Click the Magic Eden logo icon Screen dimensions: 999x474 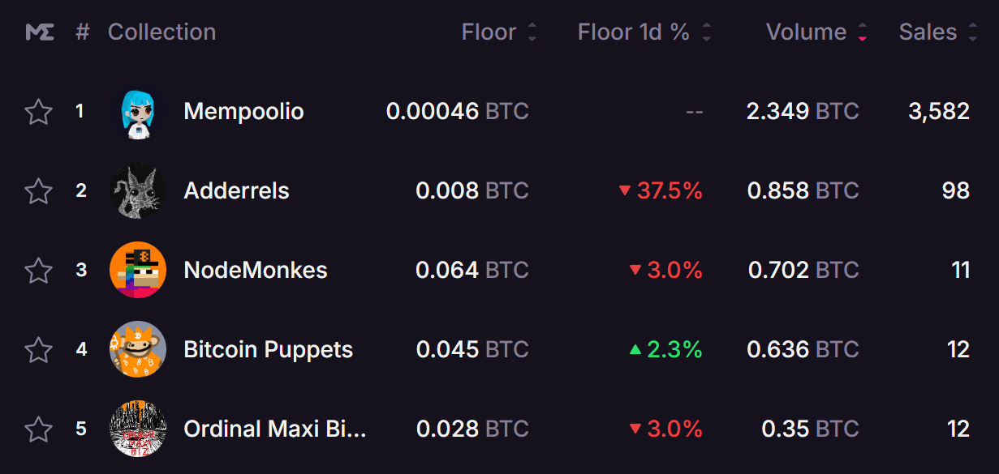pyautogui.click(x=40, y=32)
